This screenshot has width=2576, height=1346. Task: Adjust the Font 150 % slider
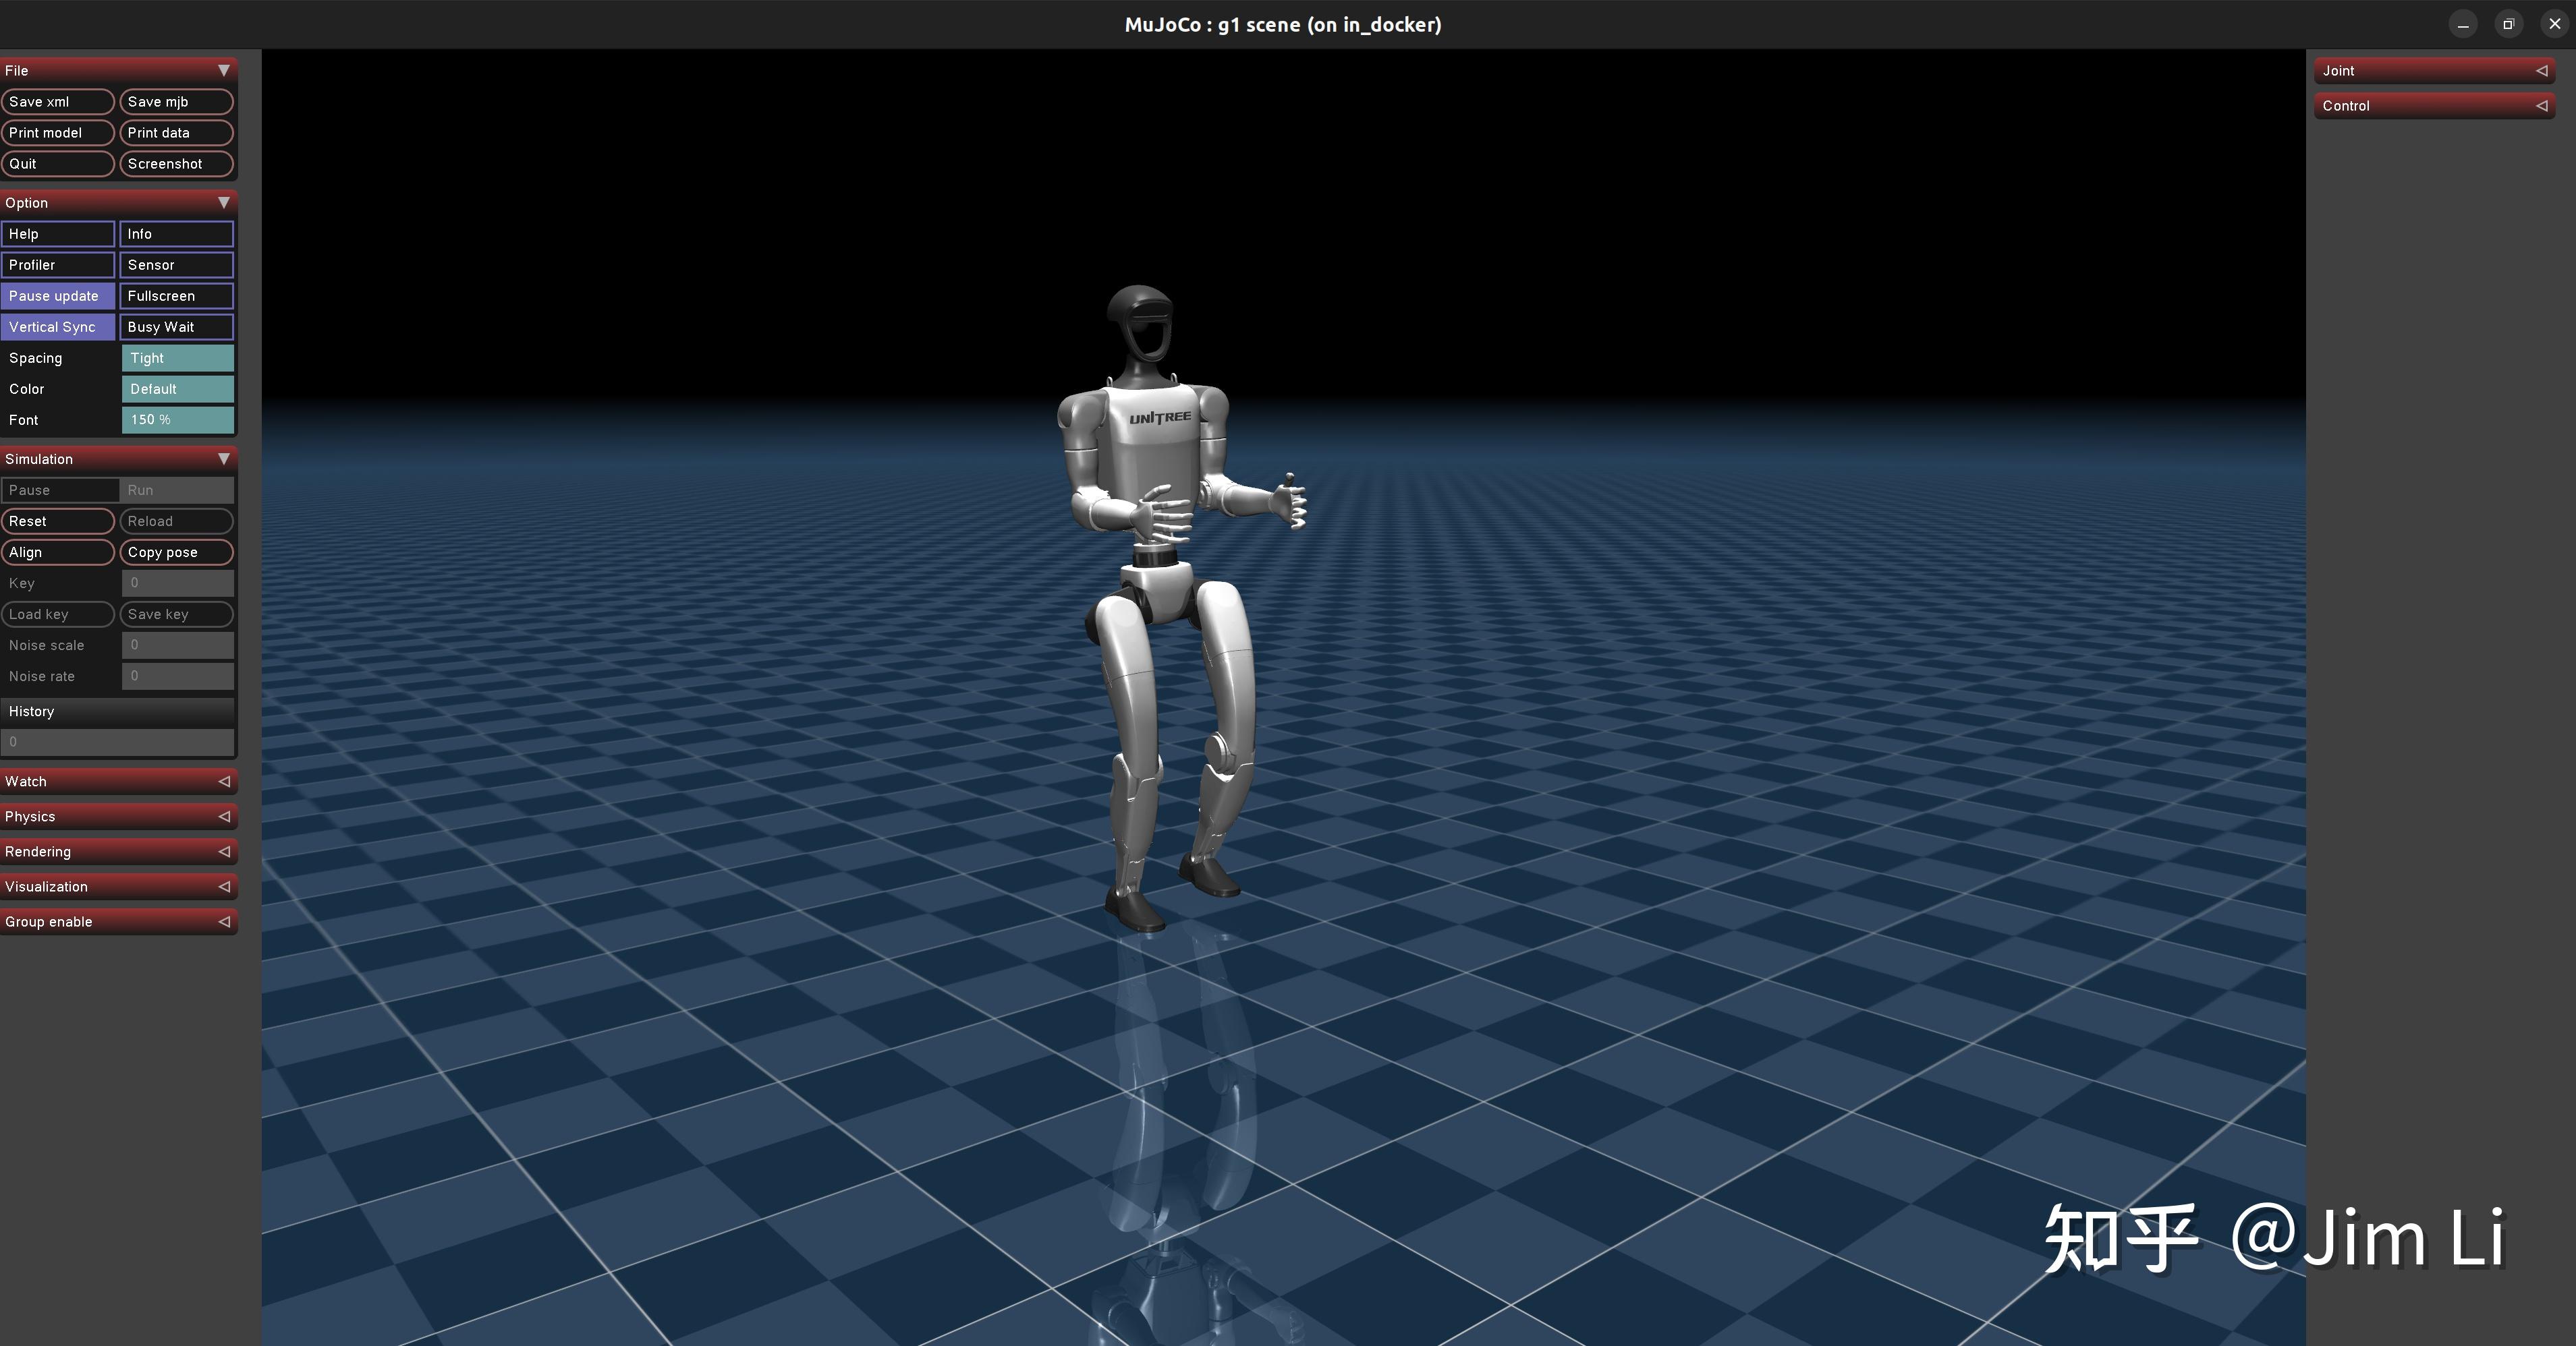pyautogui.click(x=177, y=419)
